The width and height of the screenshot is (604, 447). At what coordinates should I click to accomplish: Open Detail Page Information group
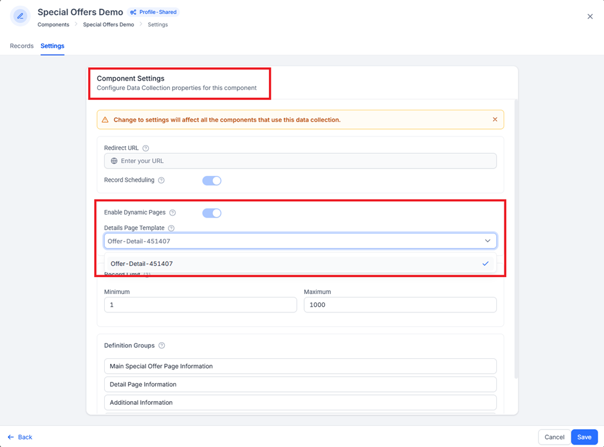300,384
